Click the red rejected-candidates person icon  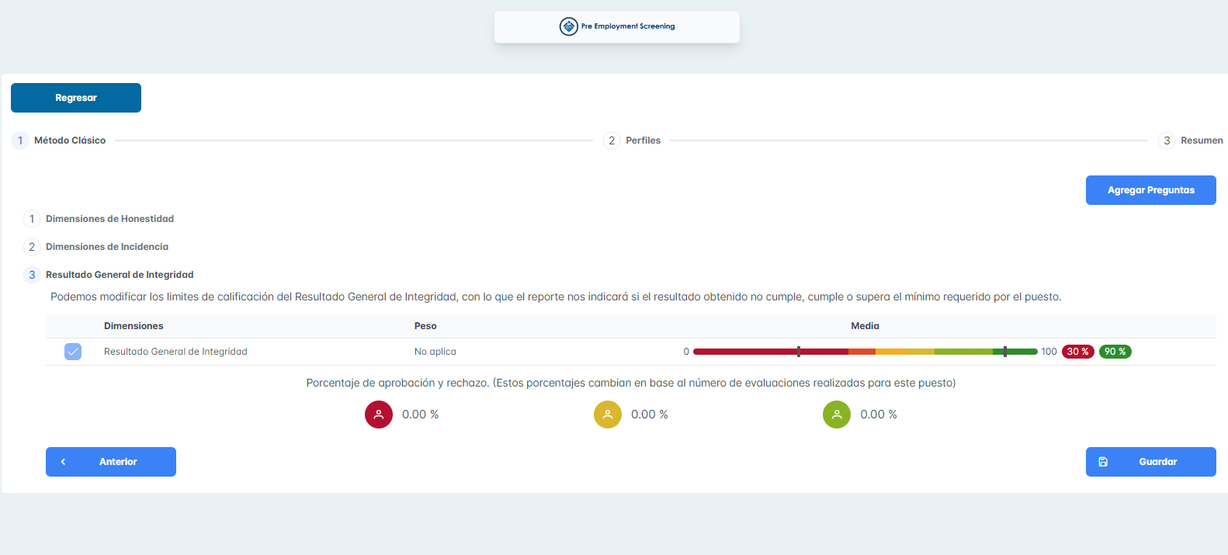click(x=379, y=415)
